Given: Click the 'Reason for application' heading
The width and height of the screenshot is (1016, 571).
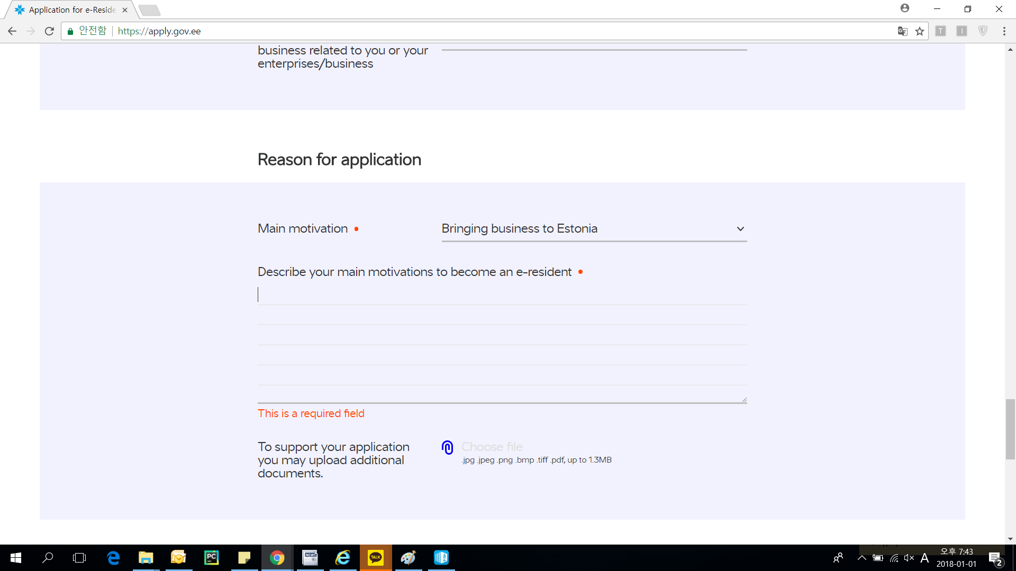Looking at the screenshot, I should pos(339,160).
